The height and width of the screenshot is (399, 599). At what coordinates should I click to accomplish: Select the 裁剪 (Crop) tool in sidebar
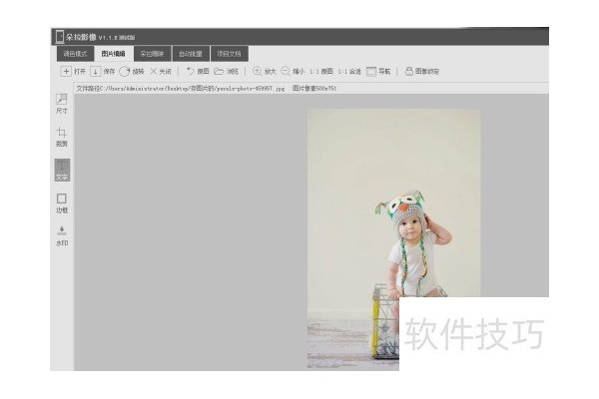pyautogui.click(x=62, y=137)
